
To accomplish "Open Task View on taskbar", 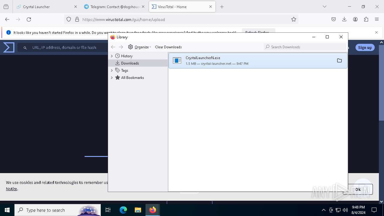I will 108,210.
